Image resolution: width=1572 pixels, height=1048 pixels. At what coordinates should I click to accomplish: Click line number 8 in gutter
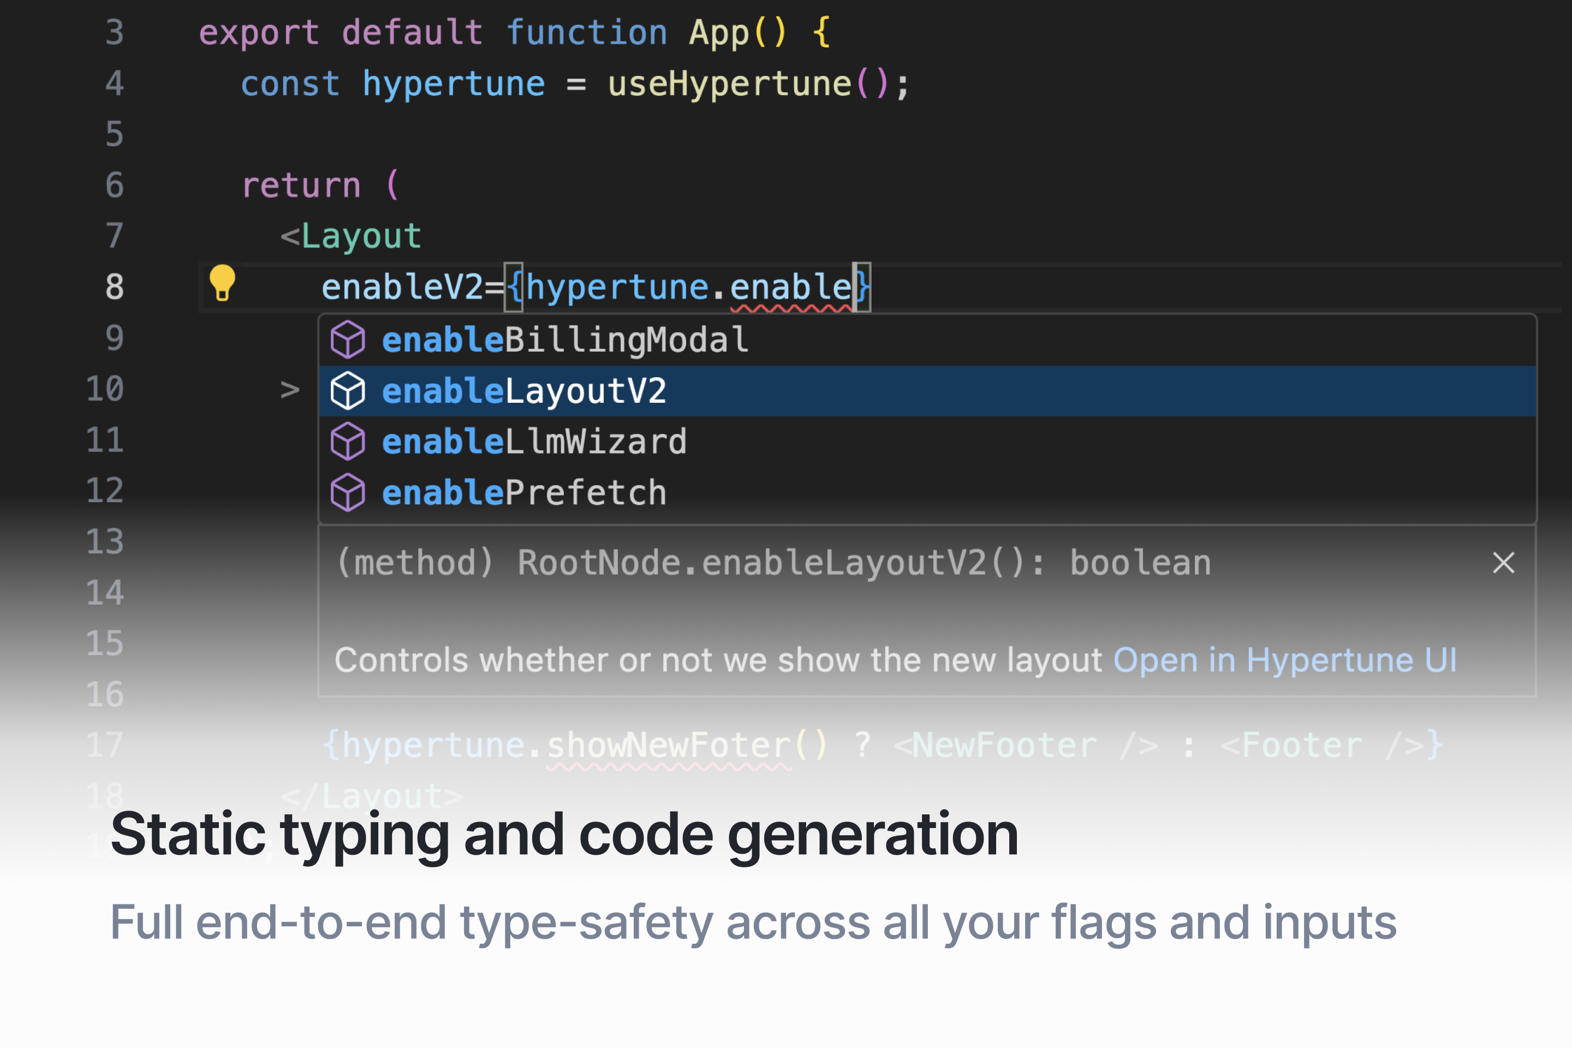[114, 287]
